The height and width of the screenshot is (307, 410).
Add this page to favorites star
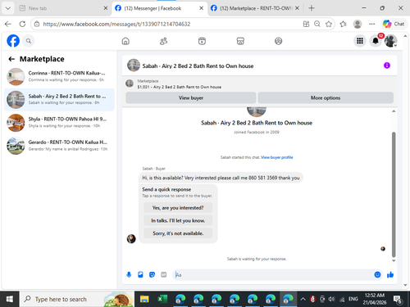[x=329, y=24]
